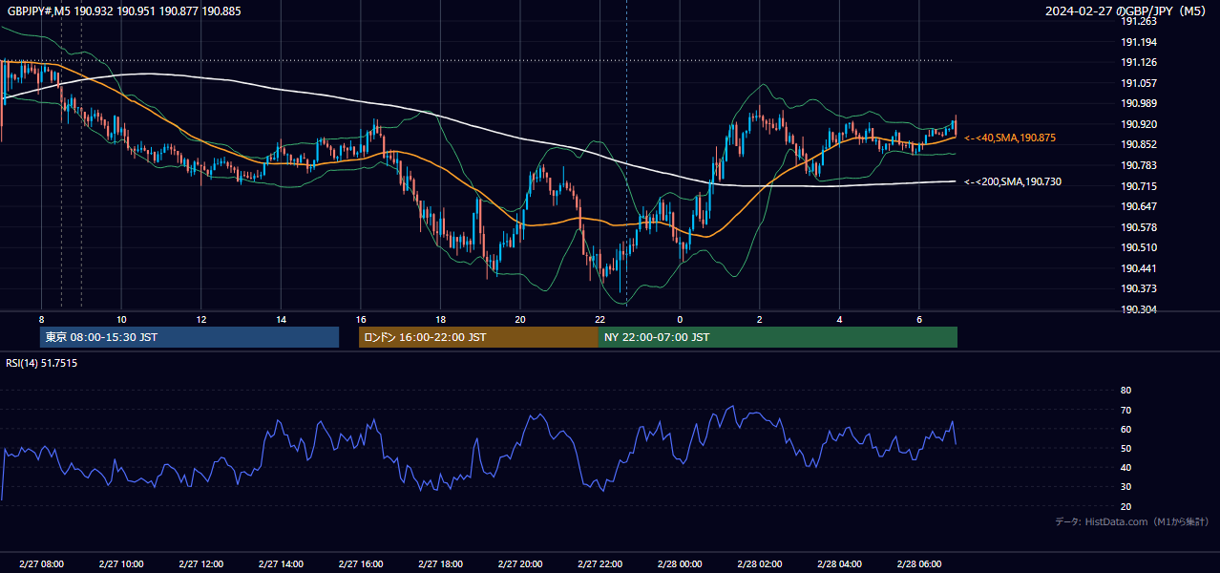The height and width of the screenshot is (573, 1220).
Task: Click the 190.852 price axis label
Action: 1139,144
